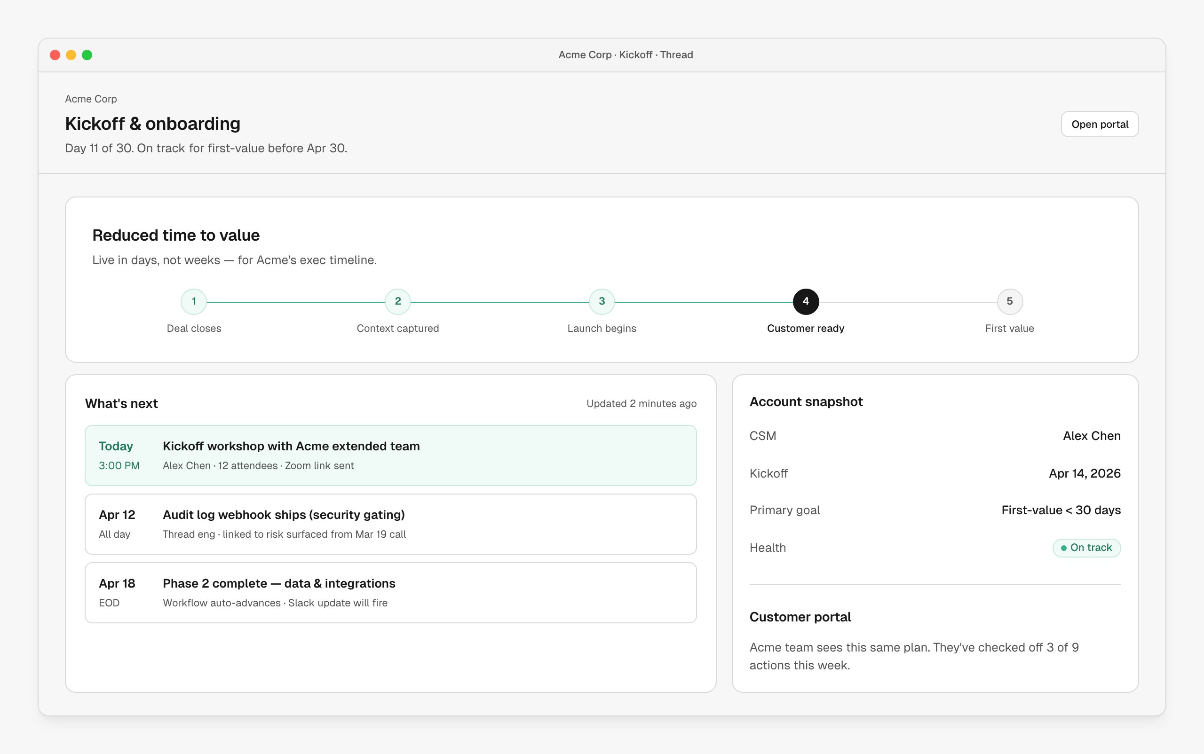Open the Audit log webhook ships card

click(x=391, y=524)
